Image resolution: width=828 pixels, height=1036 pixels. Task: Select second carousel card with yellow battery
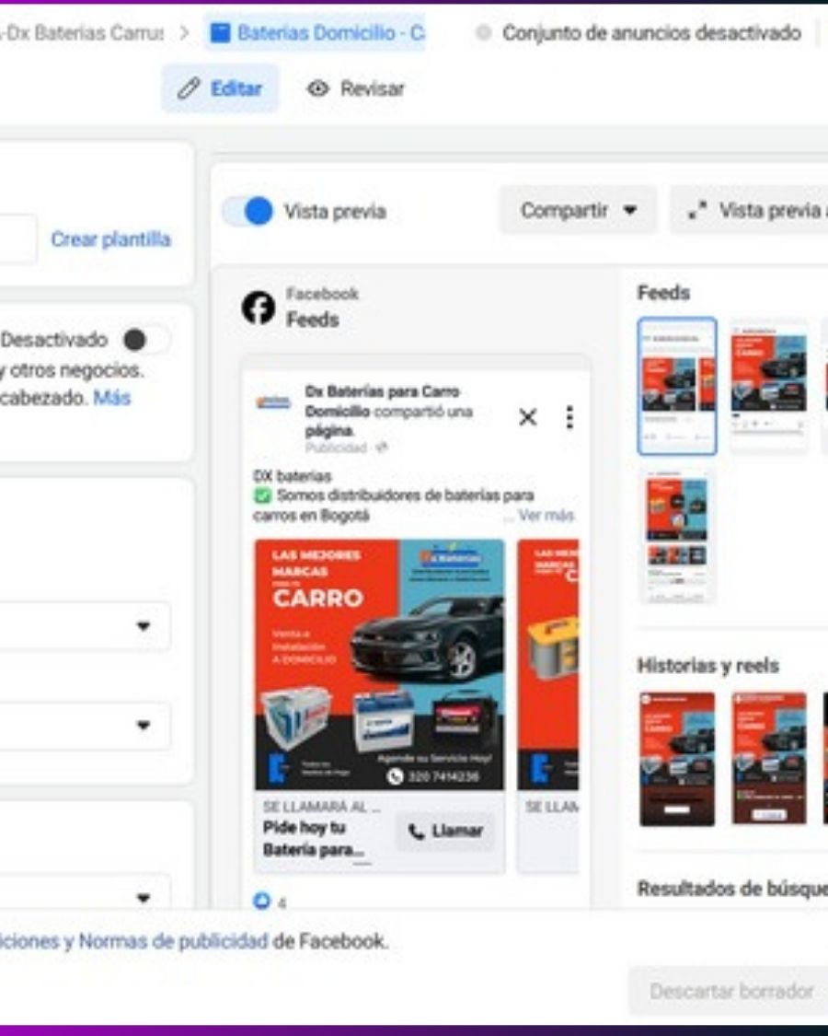point(548,665)
